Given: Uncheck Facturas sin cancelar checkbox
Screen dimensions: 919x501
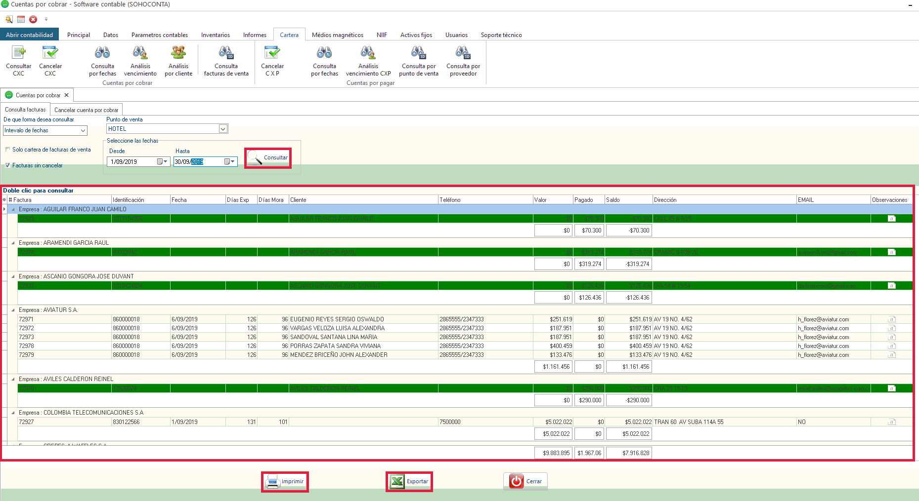Looking at the screenshot, I should pos(8,165).
